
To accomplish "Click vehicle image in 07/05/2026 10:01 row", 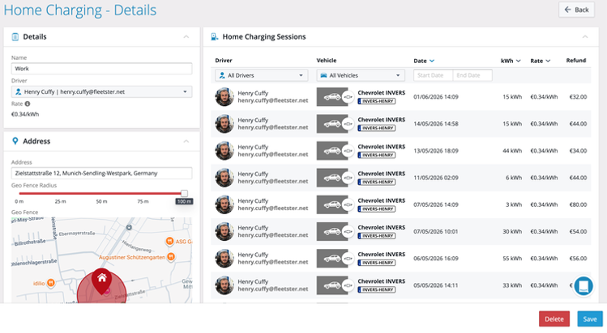I will point(332,231).
